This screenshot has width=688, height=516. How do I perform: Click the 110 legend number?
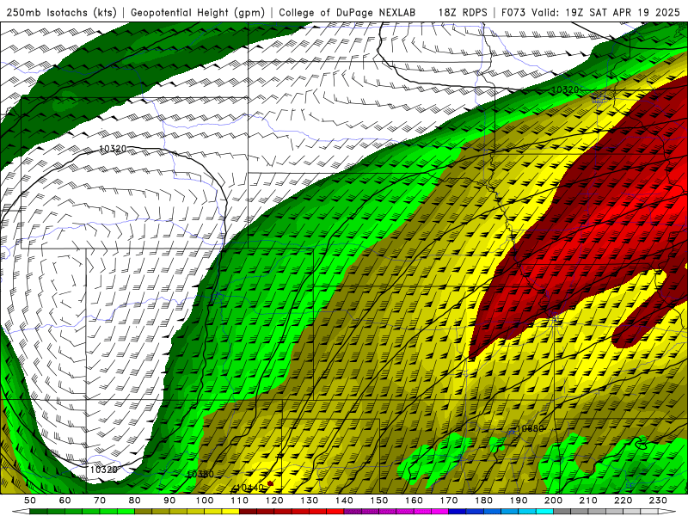click(240, 501)
